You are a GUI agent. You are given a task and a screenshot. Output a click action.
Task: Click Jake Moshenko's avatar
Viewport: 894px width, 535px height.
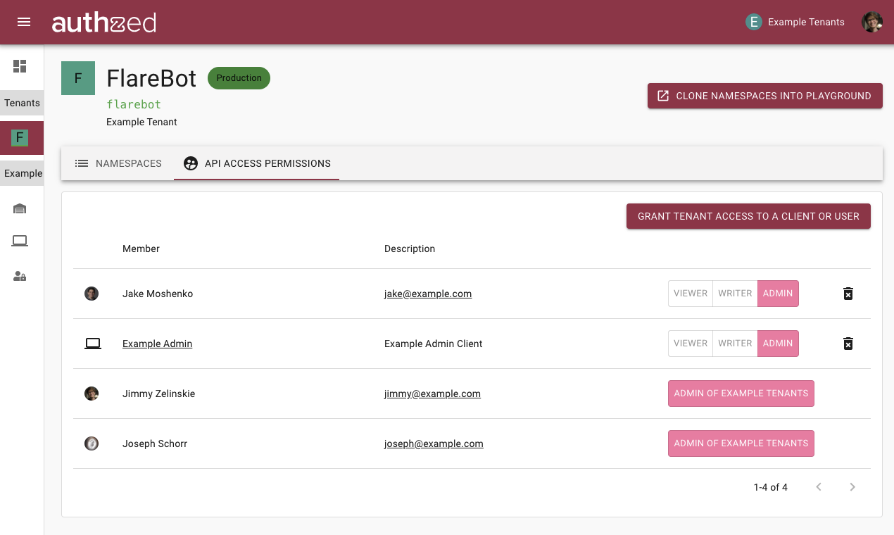92,294
